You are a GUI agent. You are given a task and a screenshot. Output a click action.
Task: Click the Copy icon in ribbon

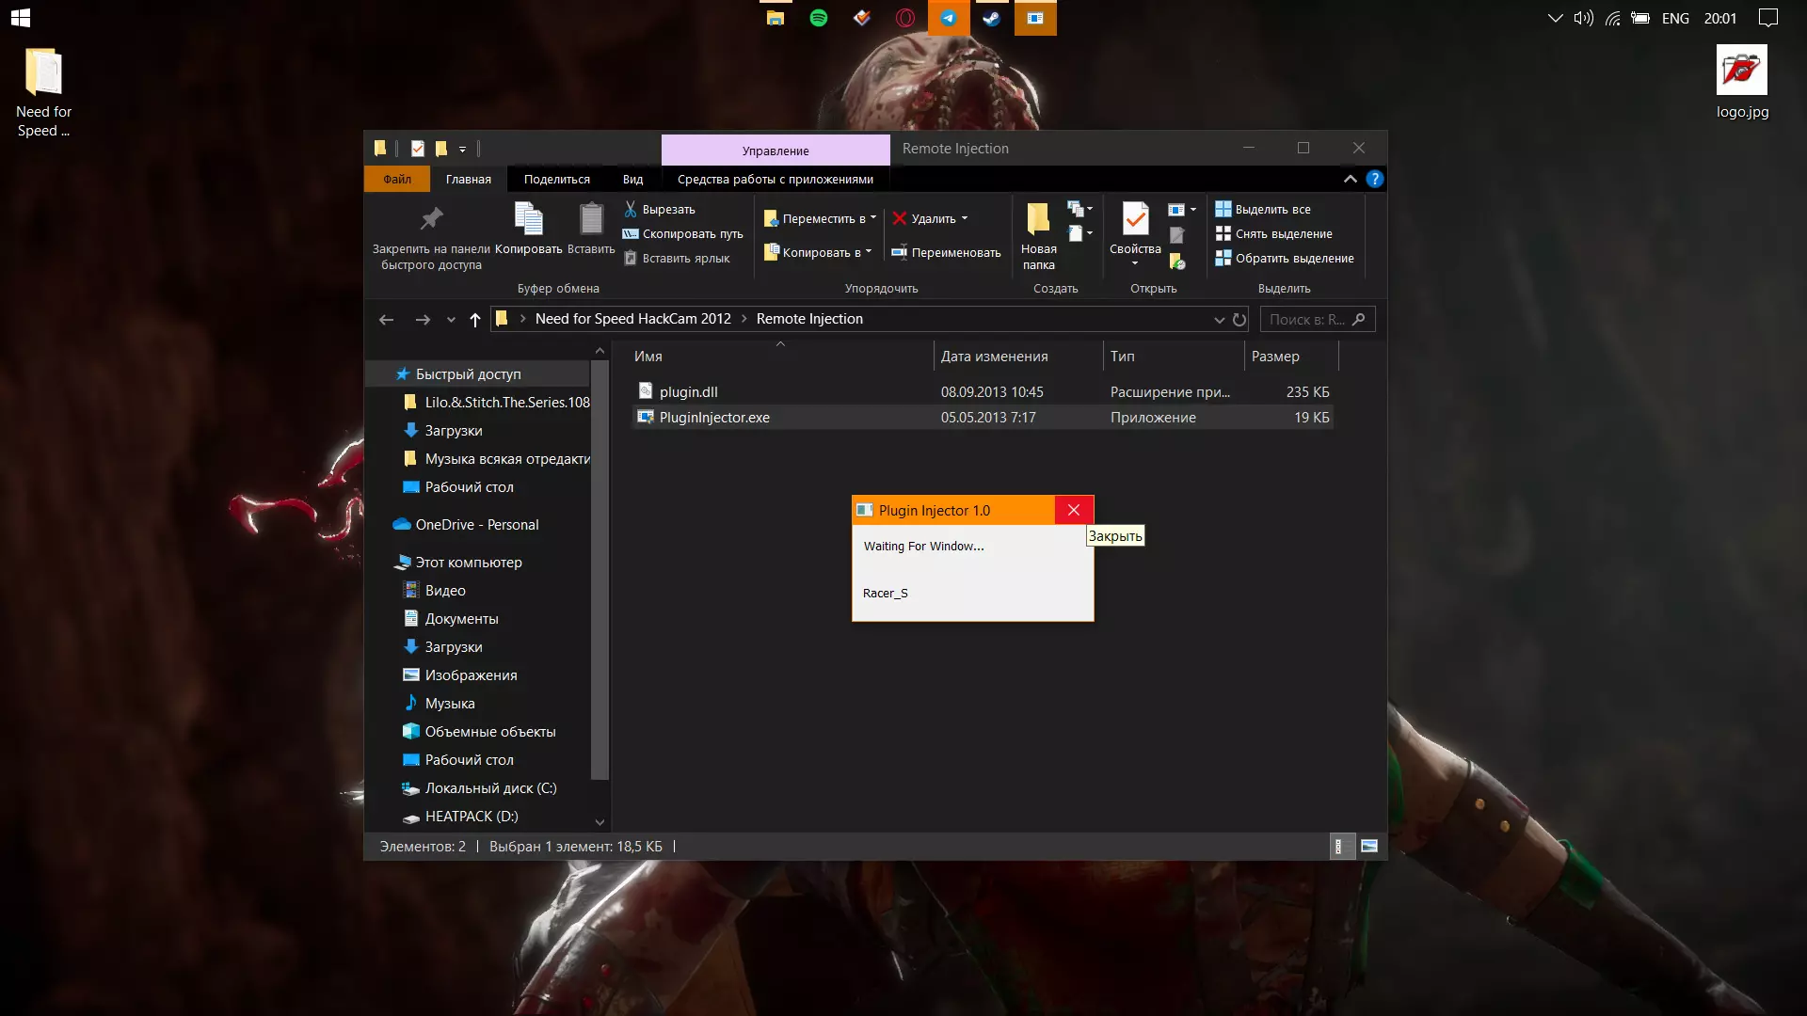coord(528,219)
